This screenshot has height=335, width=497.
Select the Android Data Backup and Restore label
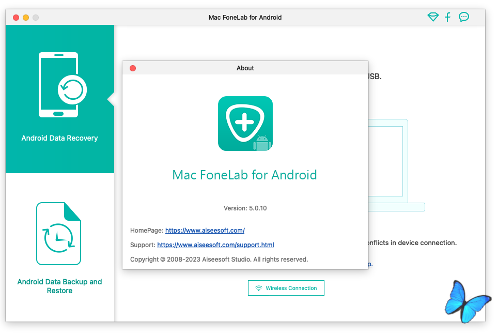click(59, 286)
